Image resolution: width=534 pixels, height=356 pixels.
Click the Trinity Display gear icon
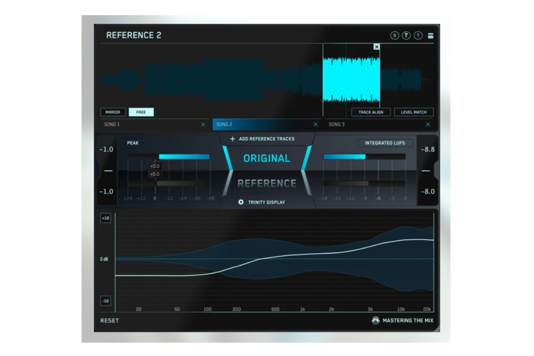tap(241, 202)
